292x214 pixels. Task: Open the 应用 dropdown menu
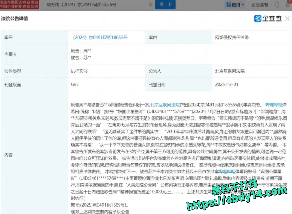click(x=235, y=5)
